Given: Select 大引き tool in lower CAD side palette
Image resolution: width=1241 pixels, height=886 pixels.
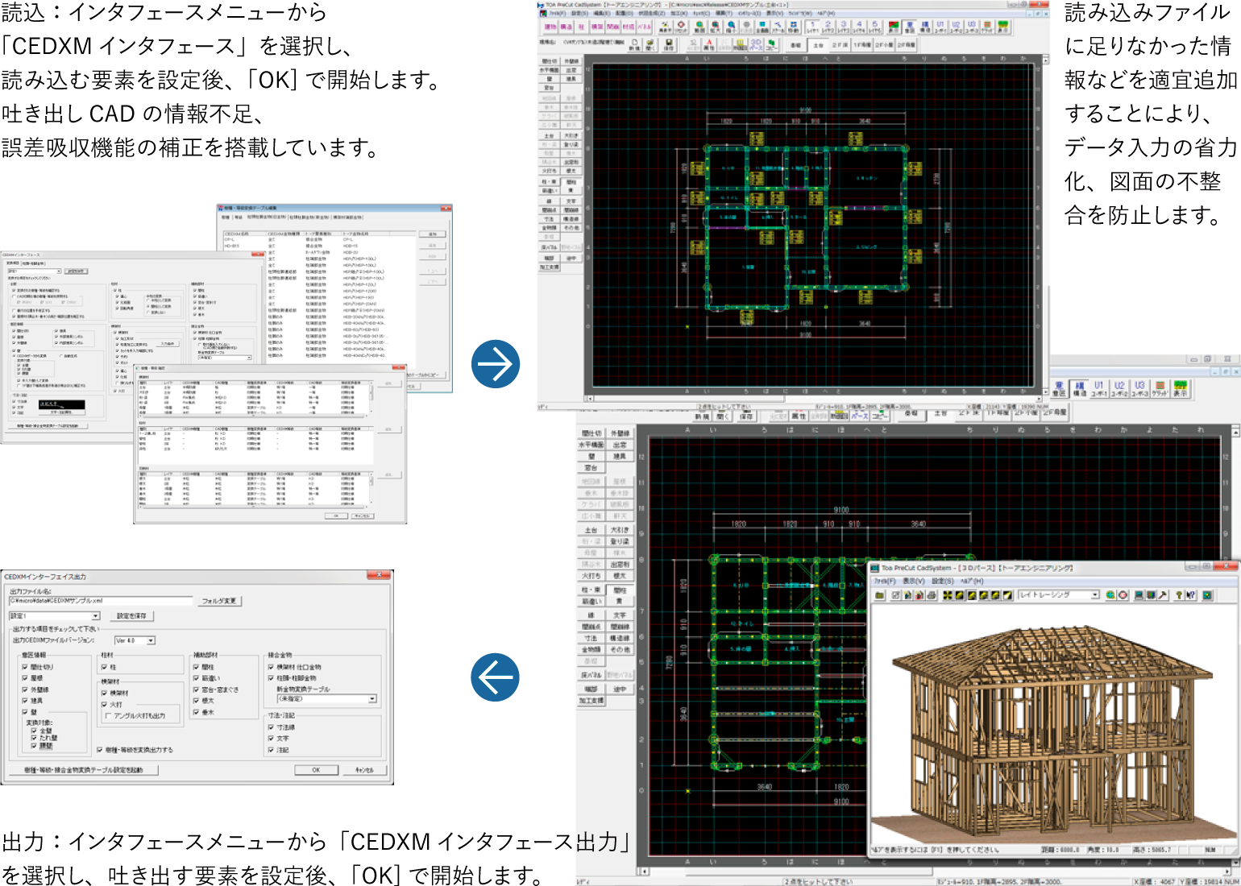Looking at the screenshot, I should click(x=620, y=530).
